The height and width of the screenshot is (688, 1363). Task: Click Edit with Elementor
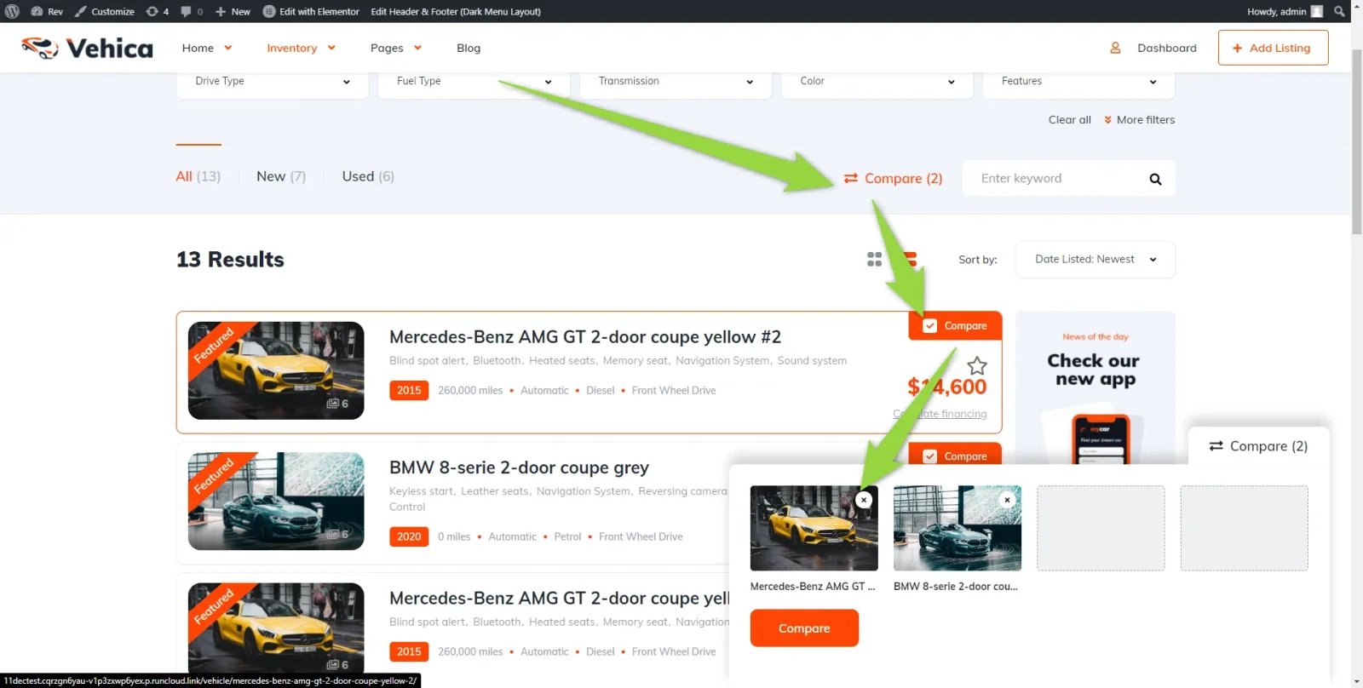click(x=311, y=11)
